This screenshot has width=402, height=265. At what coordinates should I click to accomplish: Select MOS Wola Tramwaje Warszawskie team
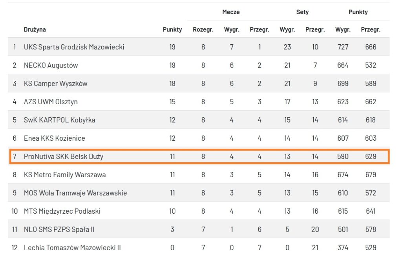(x=75, y=193)
